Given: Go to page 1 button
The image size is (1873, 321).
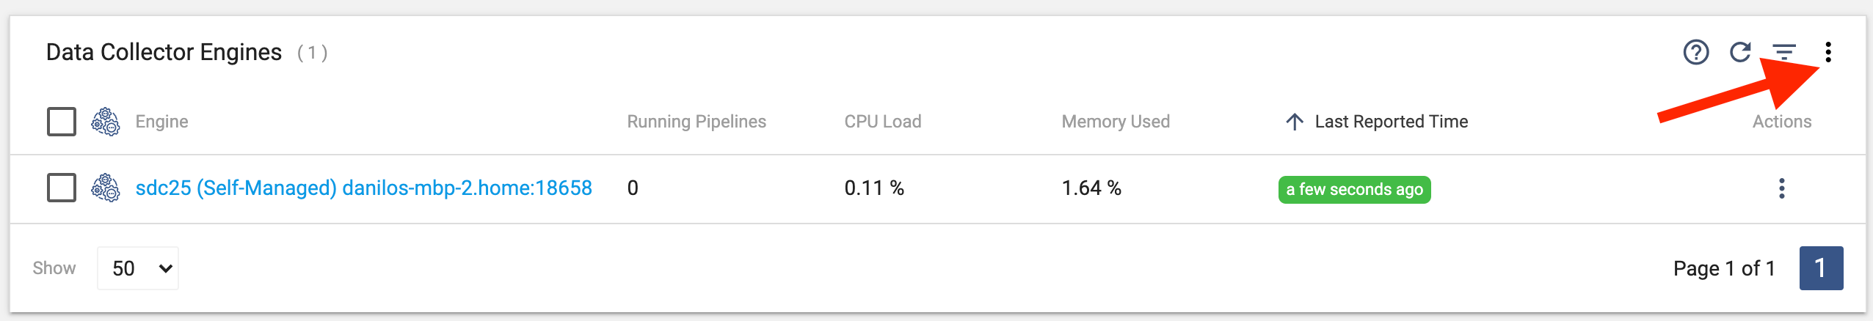Looking at the screenshot, I should (1821, 268).
